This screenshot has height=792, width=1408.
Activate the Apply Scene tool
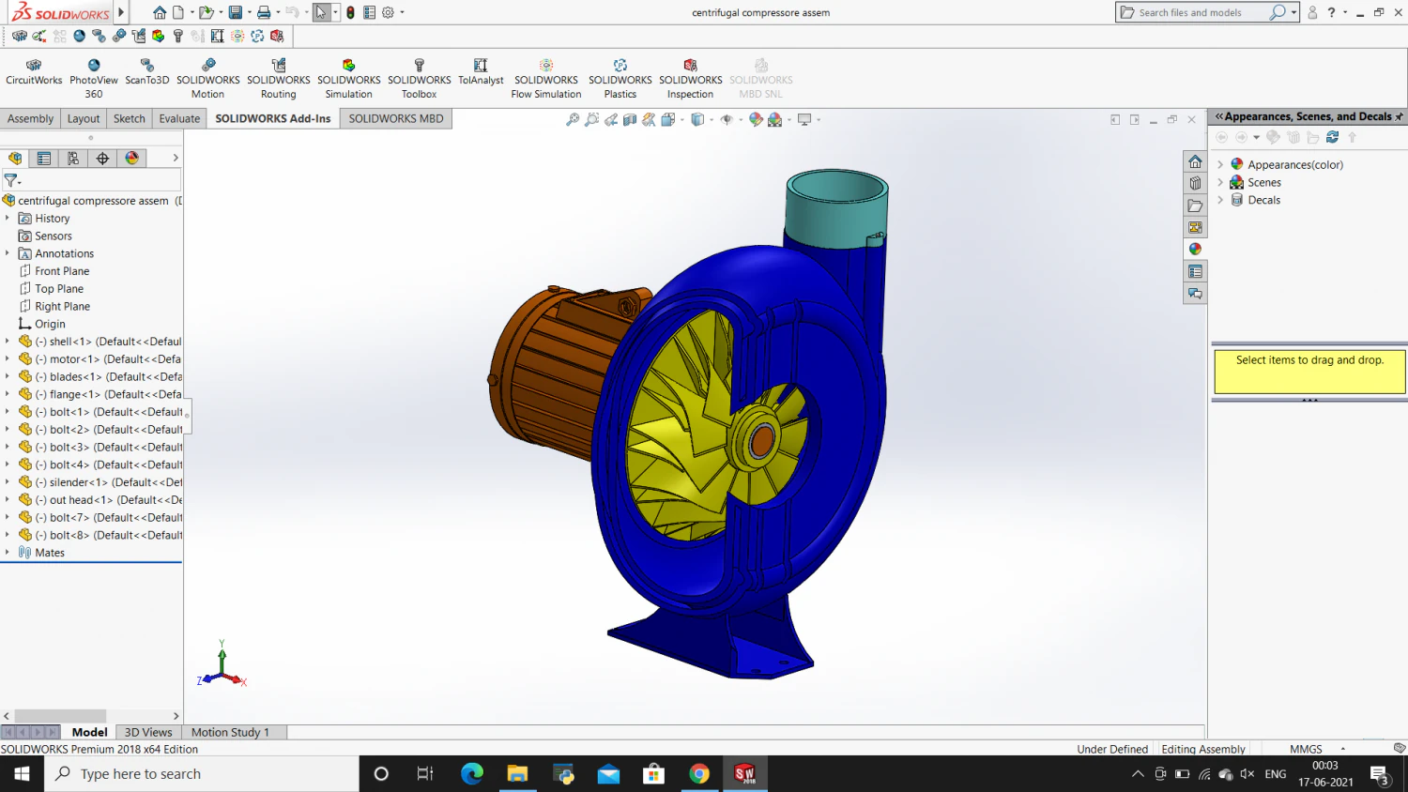774,119
